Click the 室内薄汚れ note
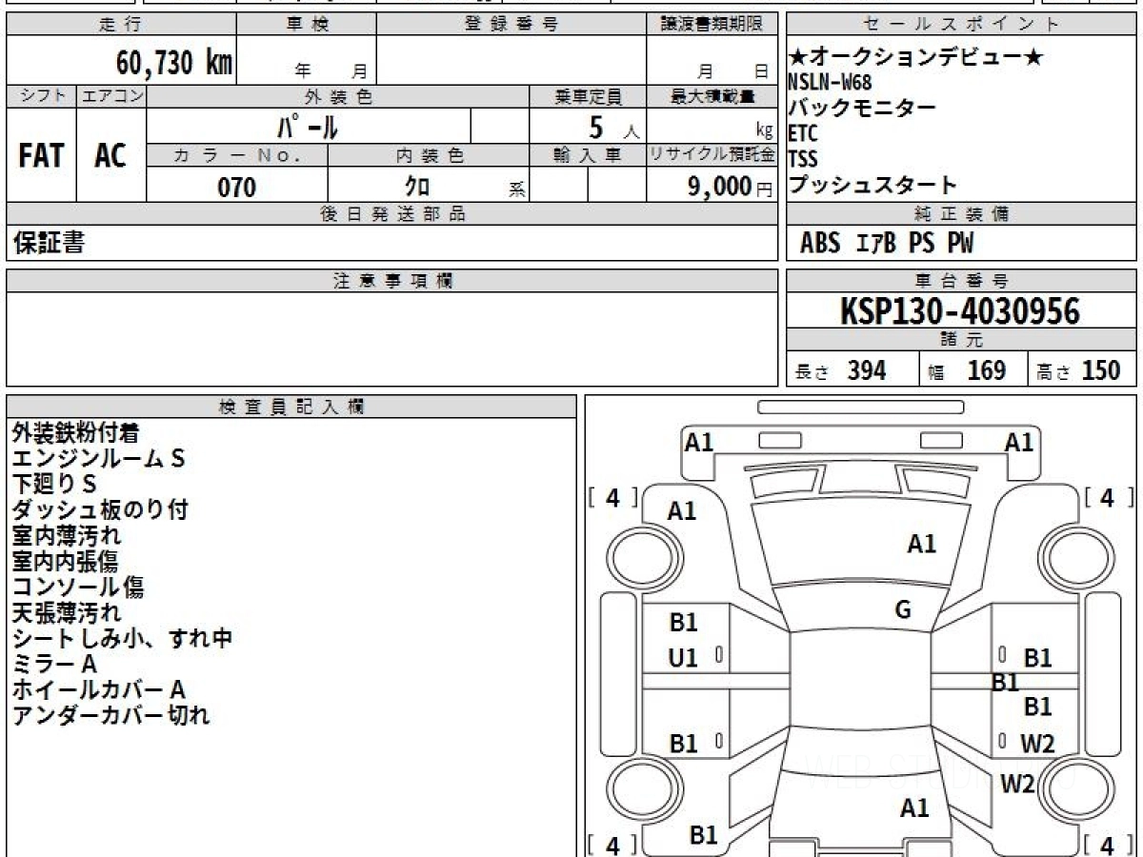 tap(67, 535)
